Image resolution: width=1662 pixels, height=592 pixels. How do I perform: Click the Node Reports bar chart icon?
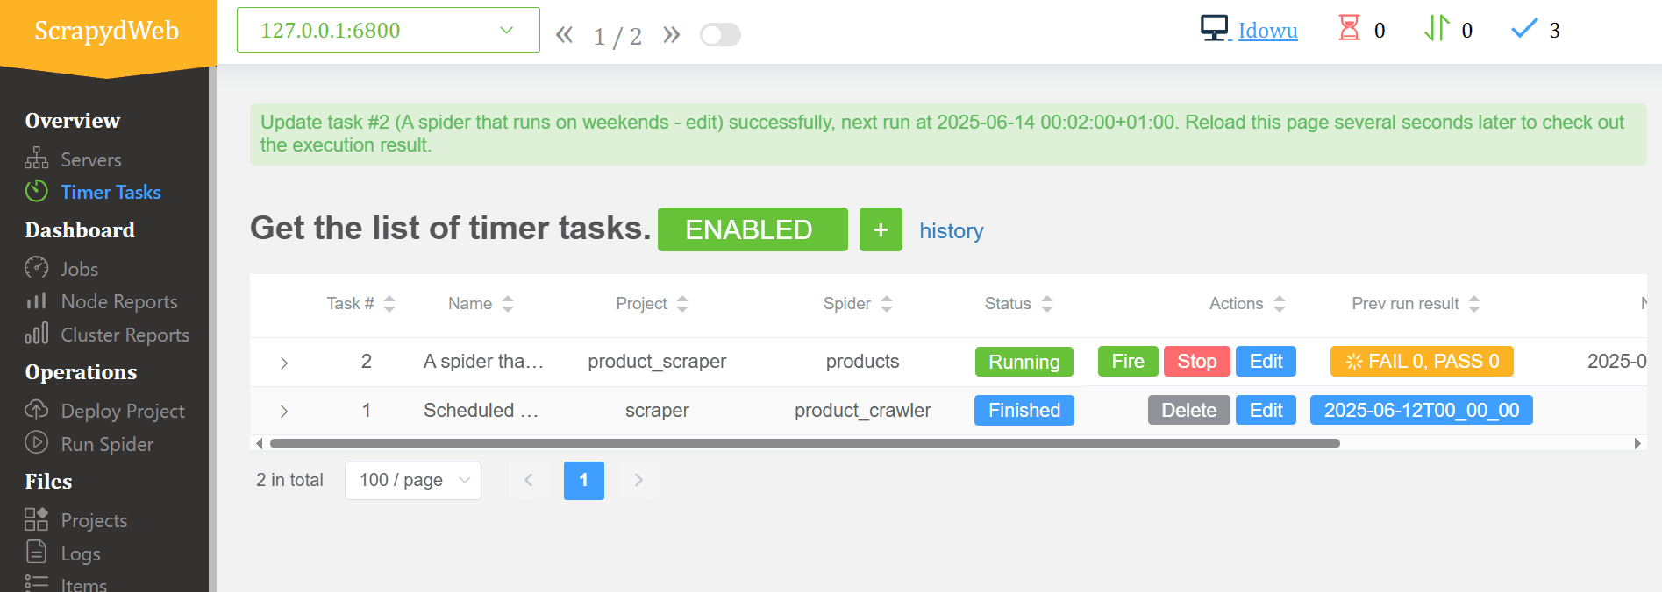[x=37, y=300]
